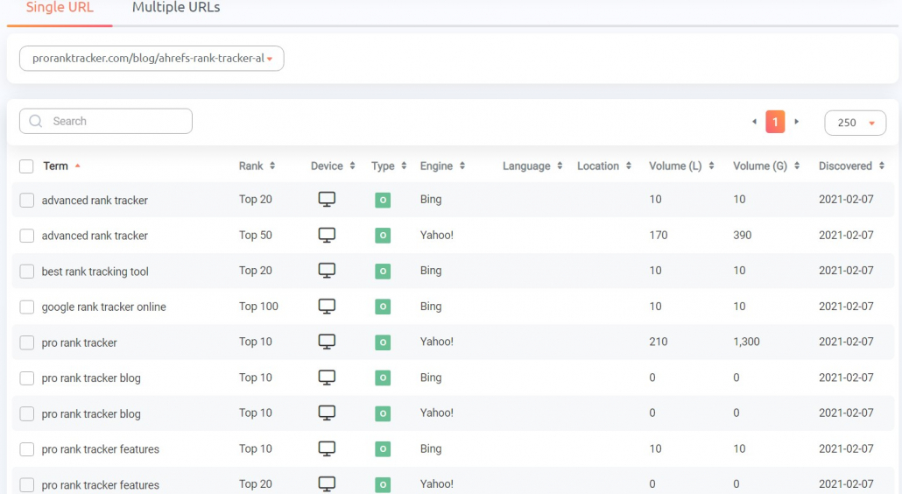
Task: Sort by Volume (G) column
Action: click(766, 166)
